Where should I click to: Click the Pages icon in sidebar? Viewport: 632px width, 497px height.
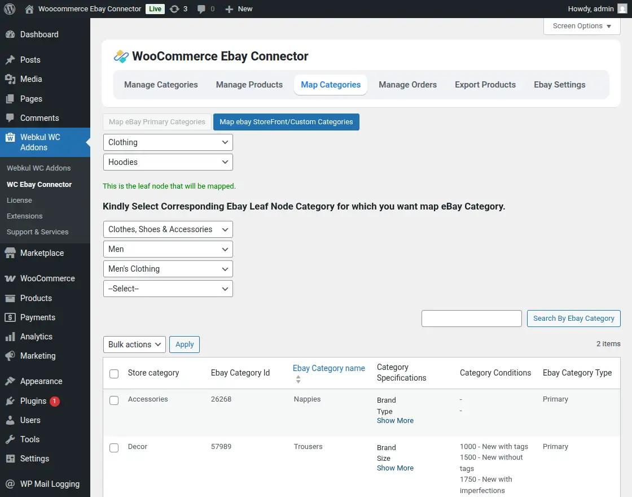10,99
